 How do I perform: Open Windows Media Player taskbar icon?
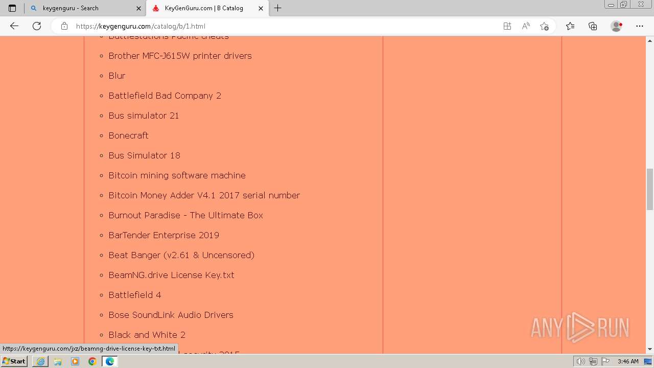click(75, 361)
